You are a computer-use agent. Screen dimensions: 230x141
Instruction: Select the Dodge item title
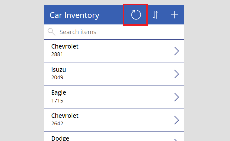(x=60, y=138)
